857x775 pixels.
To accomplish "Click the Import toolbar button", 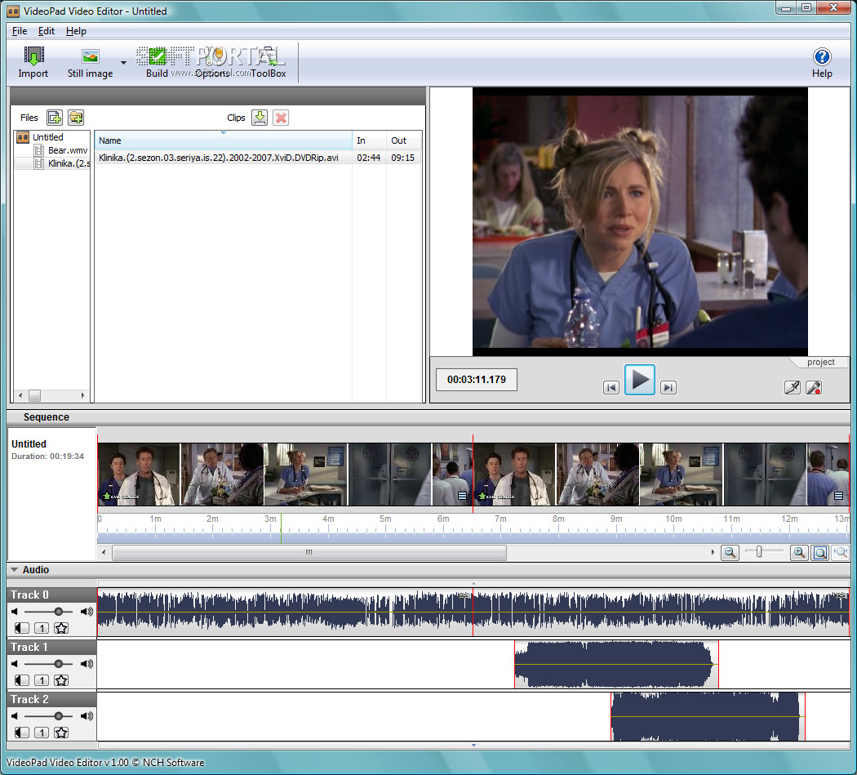I will [33, 62].
